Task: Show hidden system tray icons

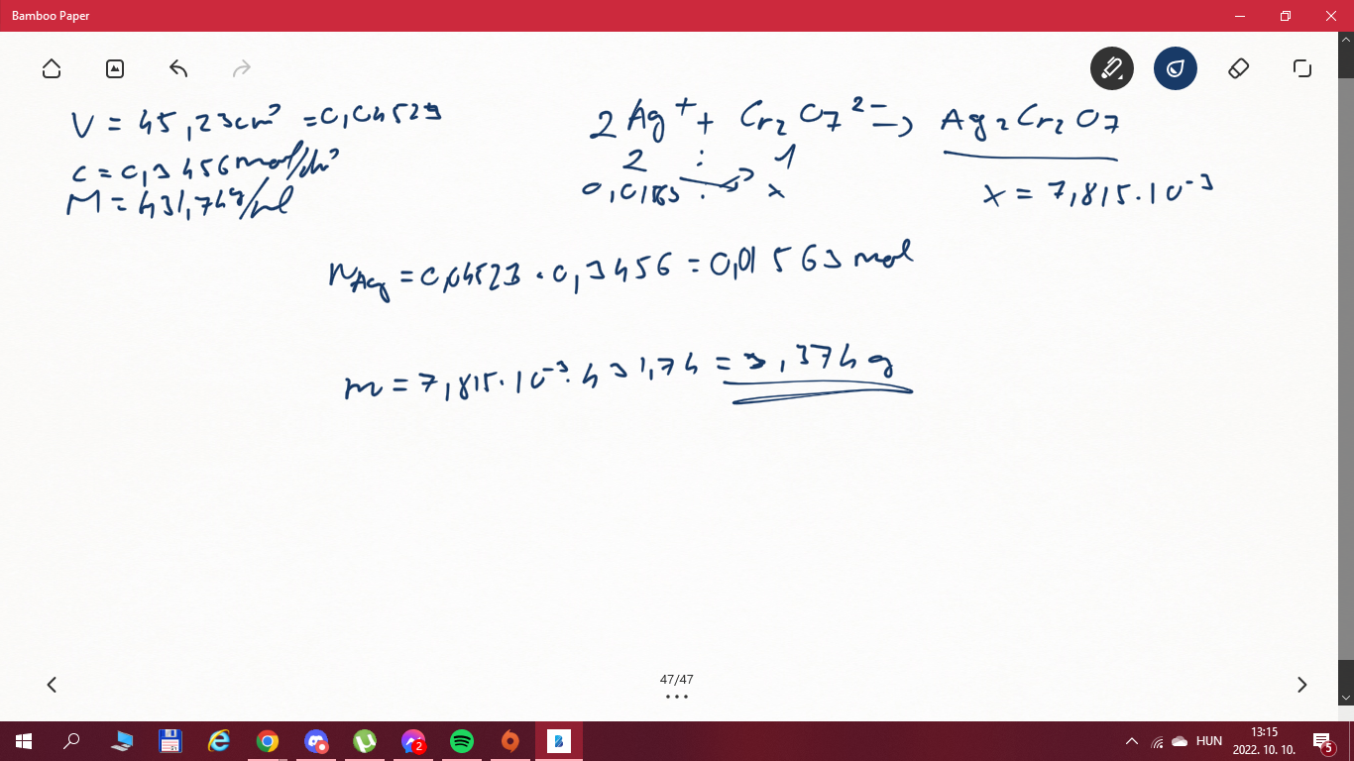Action: click(x=1131, y=741)
